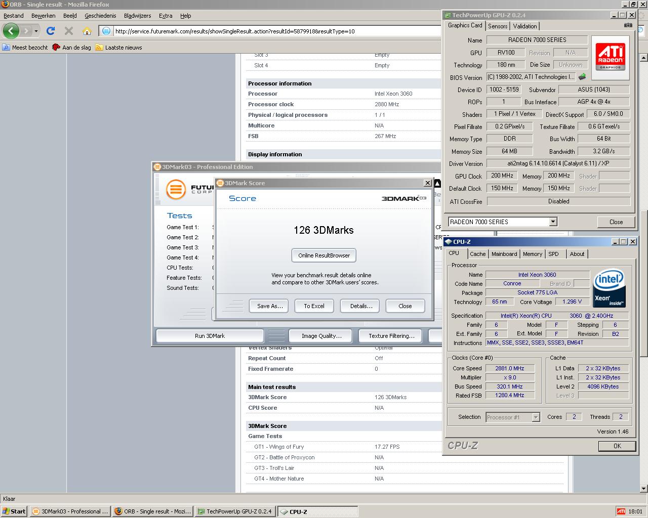Open the Bewerken menu

(43, 16)
